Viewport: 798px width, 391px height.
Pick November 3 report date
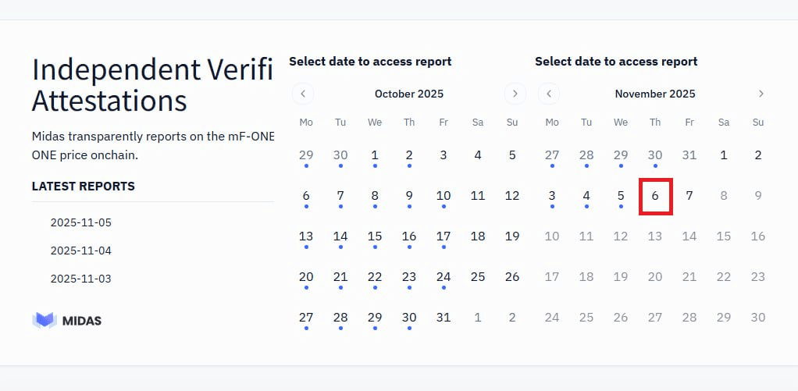(552, 196)
